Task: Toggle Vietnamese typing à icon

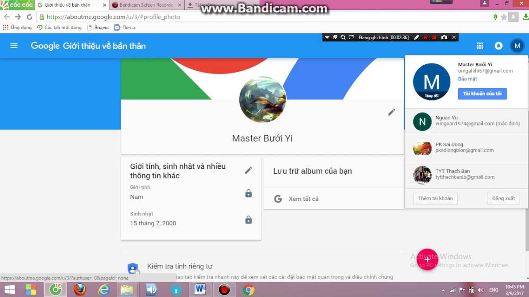Action: point(495,17)
